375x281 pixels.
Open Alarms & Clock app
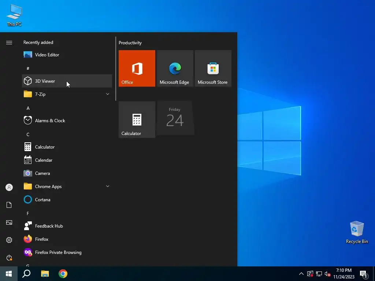click(67, 121)
